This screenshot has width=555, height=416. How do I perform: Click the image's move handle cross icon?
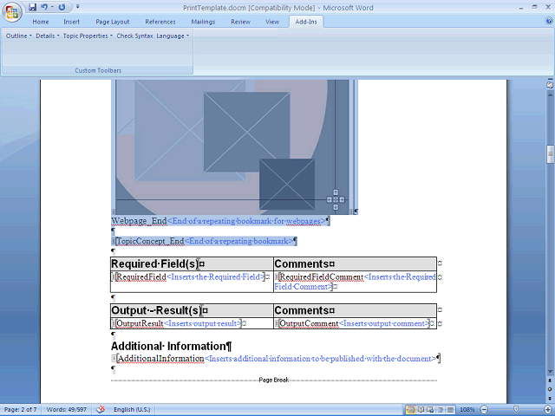[x=336, y=199]
